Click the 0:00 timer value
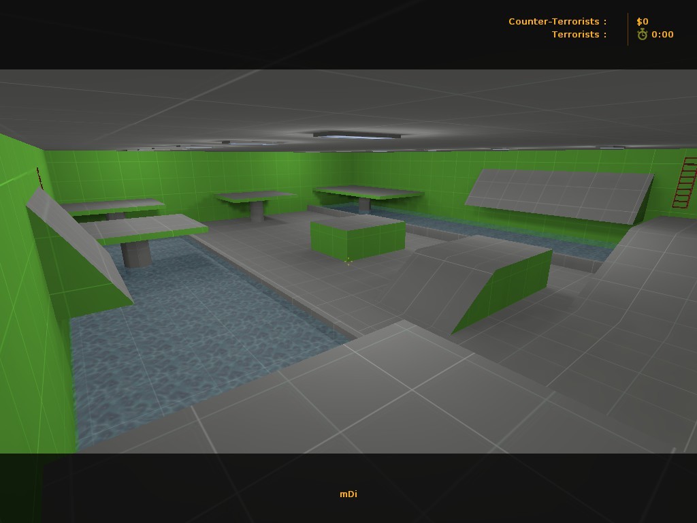This screenshot has height=523, width=697. tap(662, 34)
